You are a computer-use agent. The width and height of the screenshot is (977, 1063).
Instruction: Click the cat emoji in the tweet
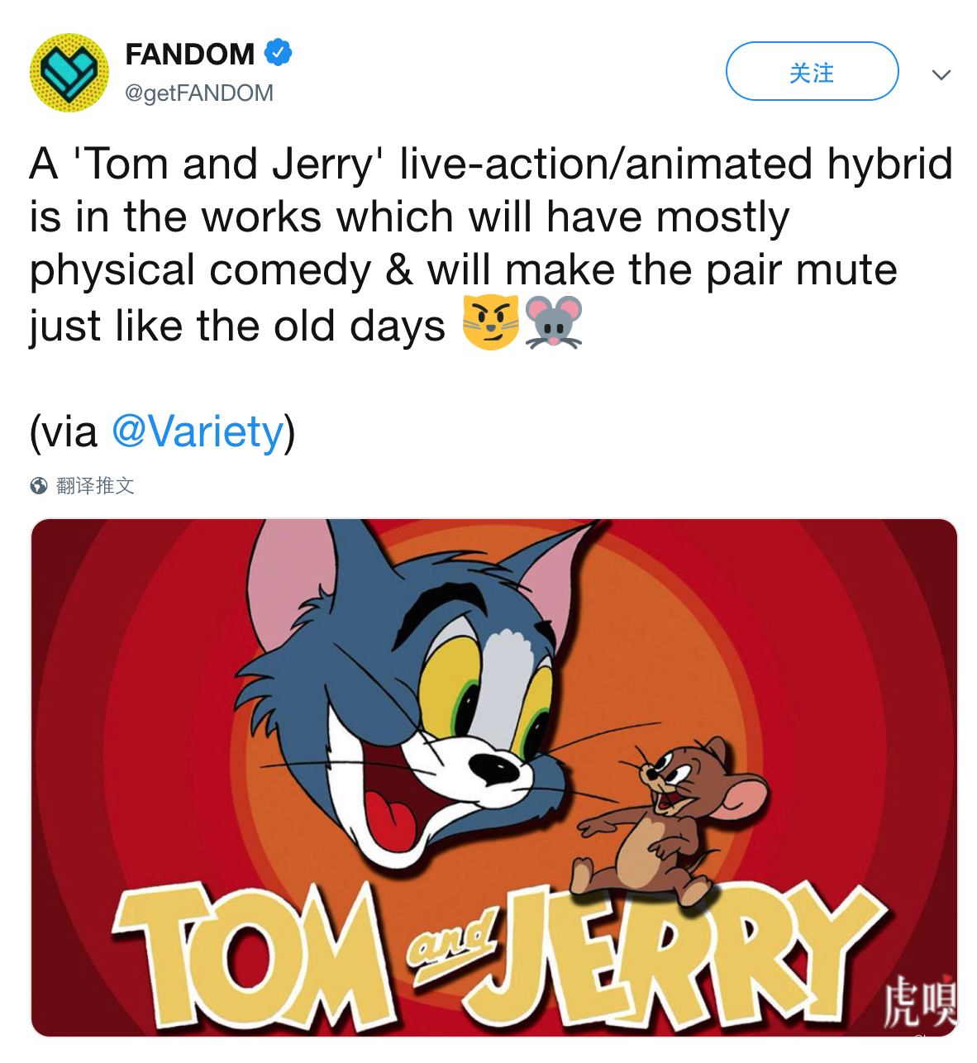[x=491, y=322]
